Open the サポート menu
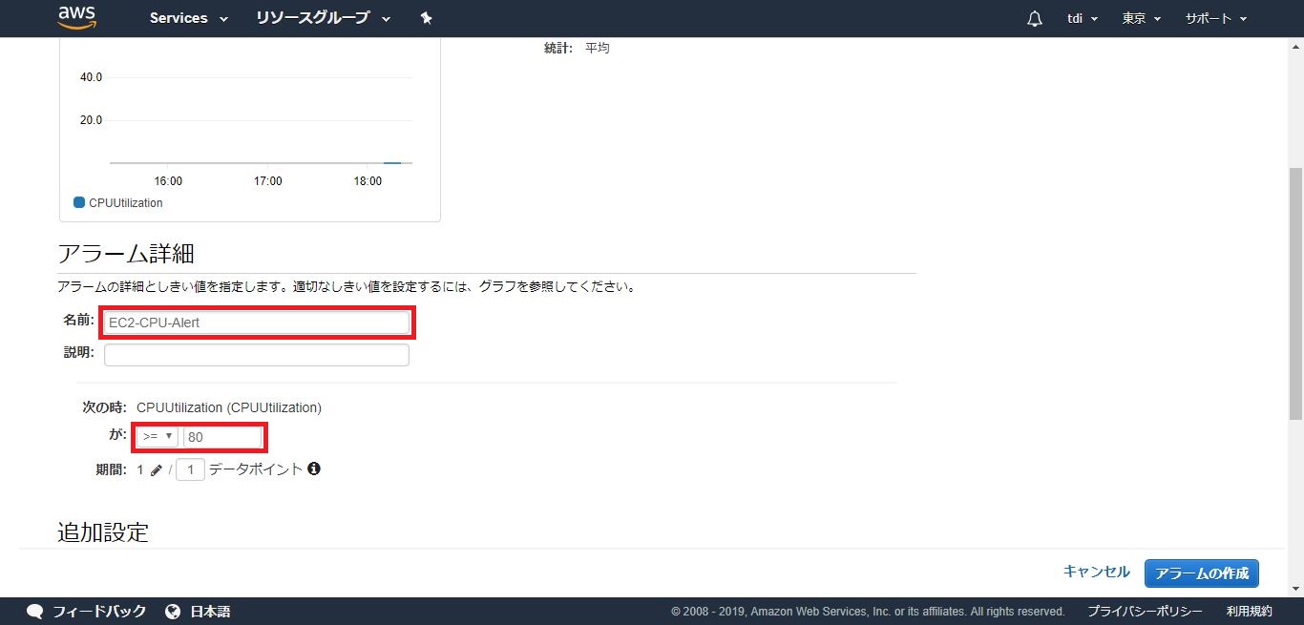The width and height of the screenshot is (1304, 625). coord(1215,19)
